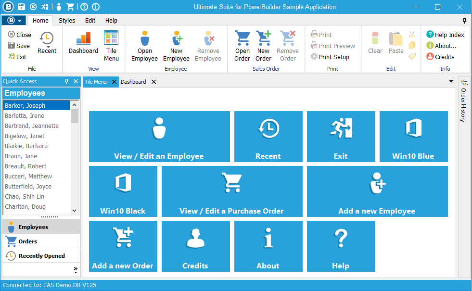Click the employee list scroll-up arrow
The width and height of the screenshot is (472, 291).
(75, 105)
